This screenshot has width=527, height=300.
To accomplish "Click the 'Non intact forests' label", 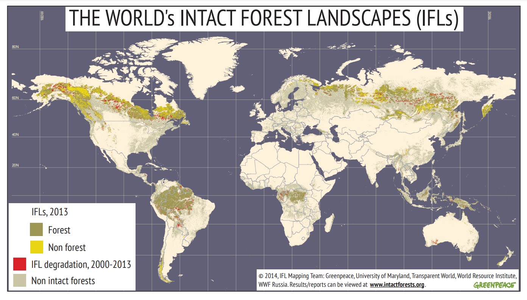I will [63, 281].
